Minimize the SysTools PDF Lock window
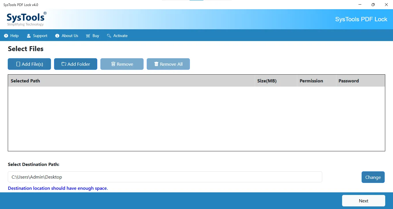The image size is (393, 209). point(360,5)
